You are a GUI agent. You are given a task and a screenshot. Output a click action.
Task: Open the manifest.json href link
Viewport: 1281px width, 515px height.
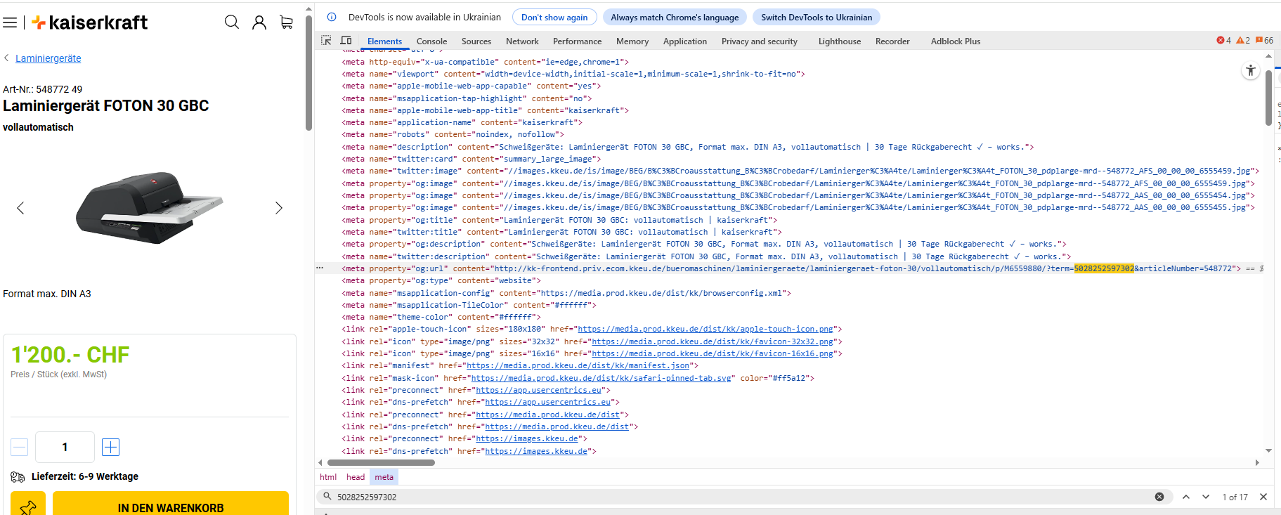pos(578,365)
